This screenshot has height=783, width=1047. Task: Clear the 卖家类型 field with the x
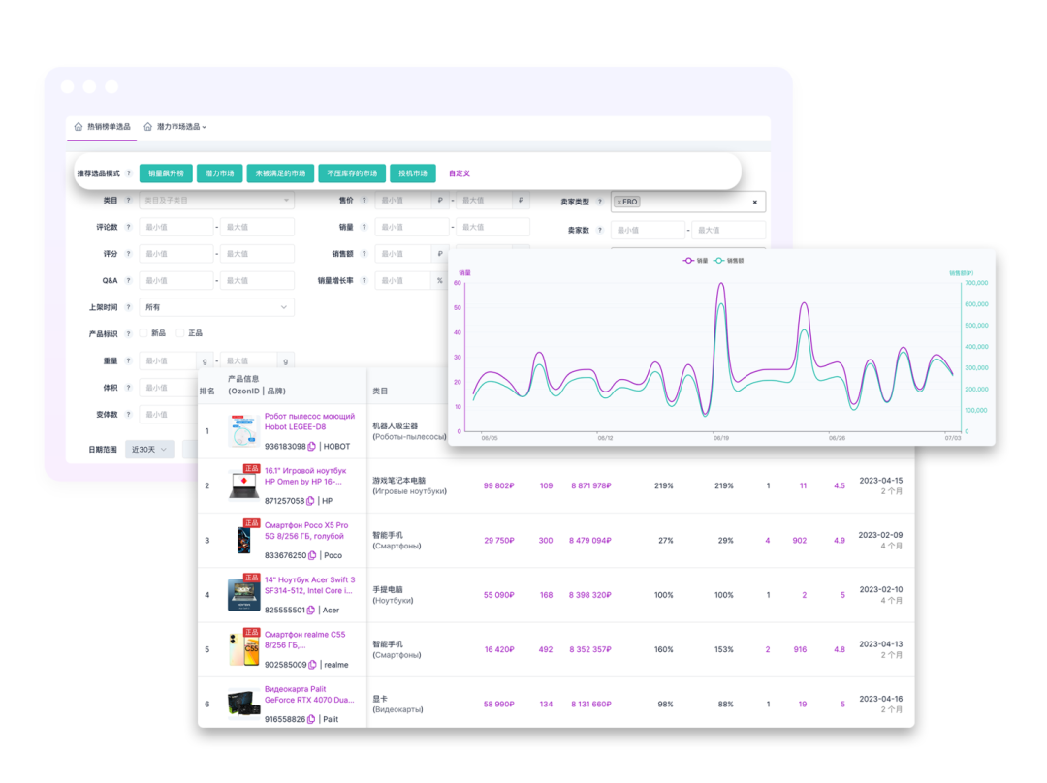[755, 202]
